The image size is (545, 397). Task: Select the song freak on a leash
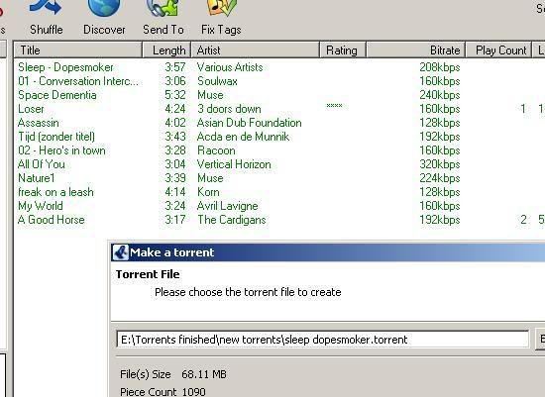[55, 192]
